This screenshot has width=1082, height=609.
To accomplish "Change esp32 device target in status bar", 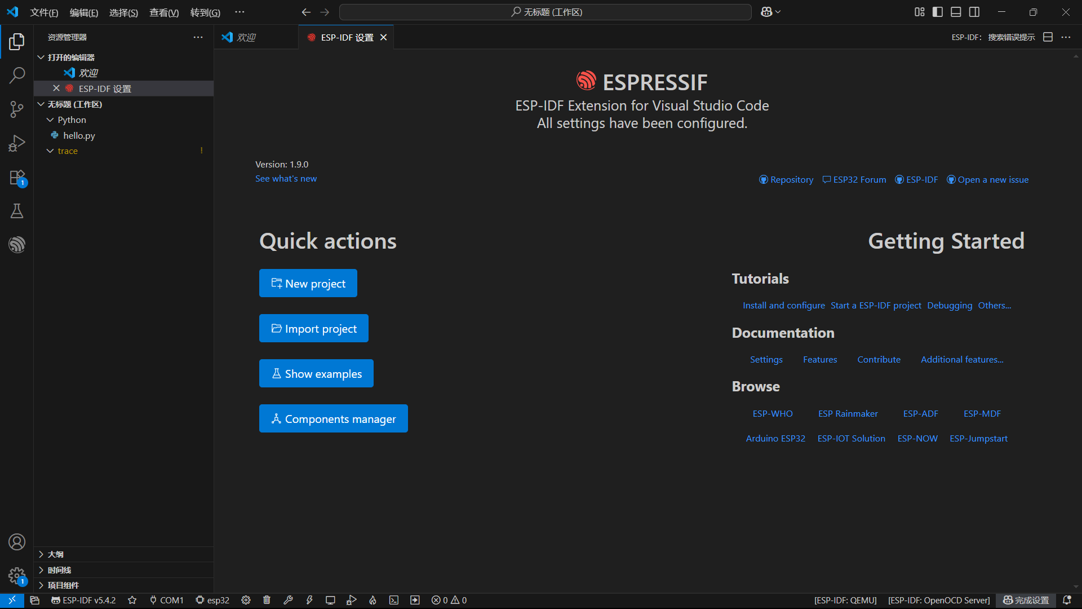I will [212, 601].
